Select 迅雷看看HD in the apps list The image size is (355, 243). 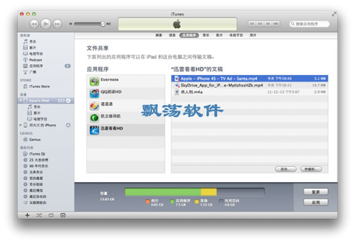click(126, 130)
